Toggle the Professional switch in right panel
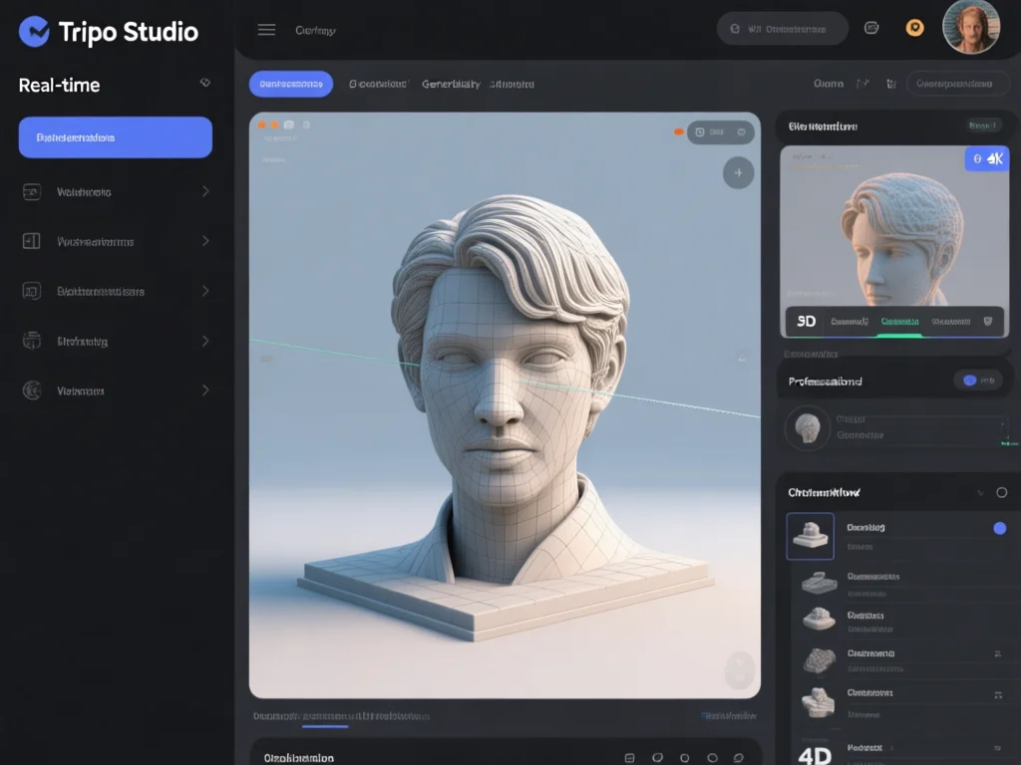This screenshot has height=765, width=1021. coord(978,381)
